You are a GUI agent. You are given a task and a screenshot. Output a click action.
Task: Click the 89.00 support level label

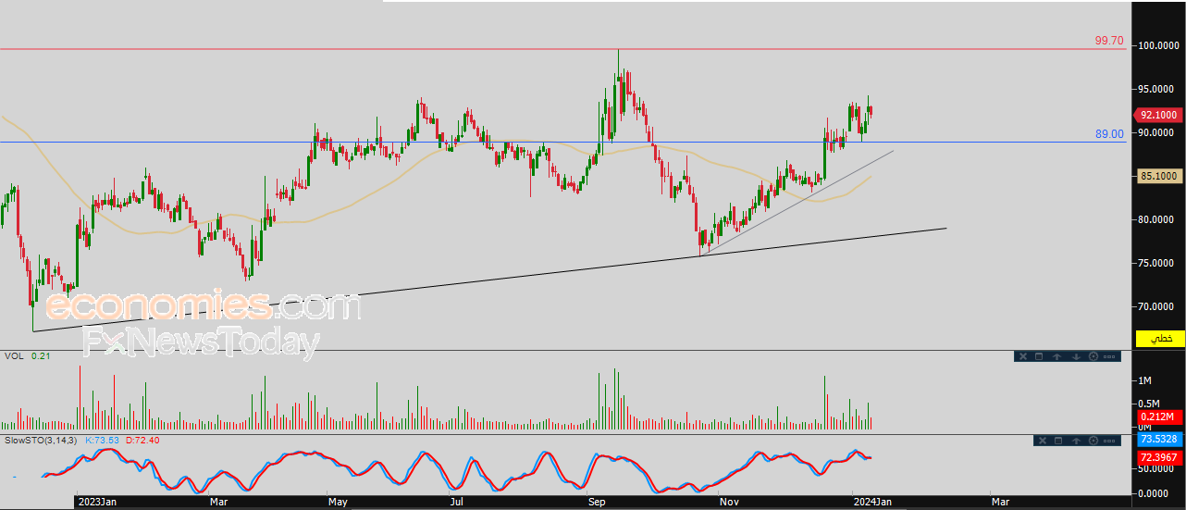tap(1109, 134)
